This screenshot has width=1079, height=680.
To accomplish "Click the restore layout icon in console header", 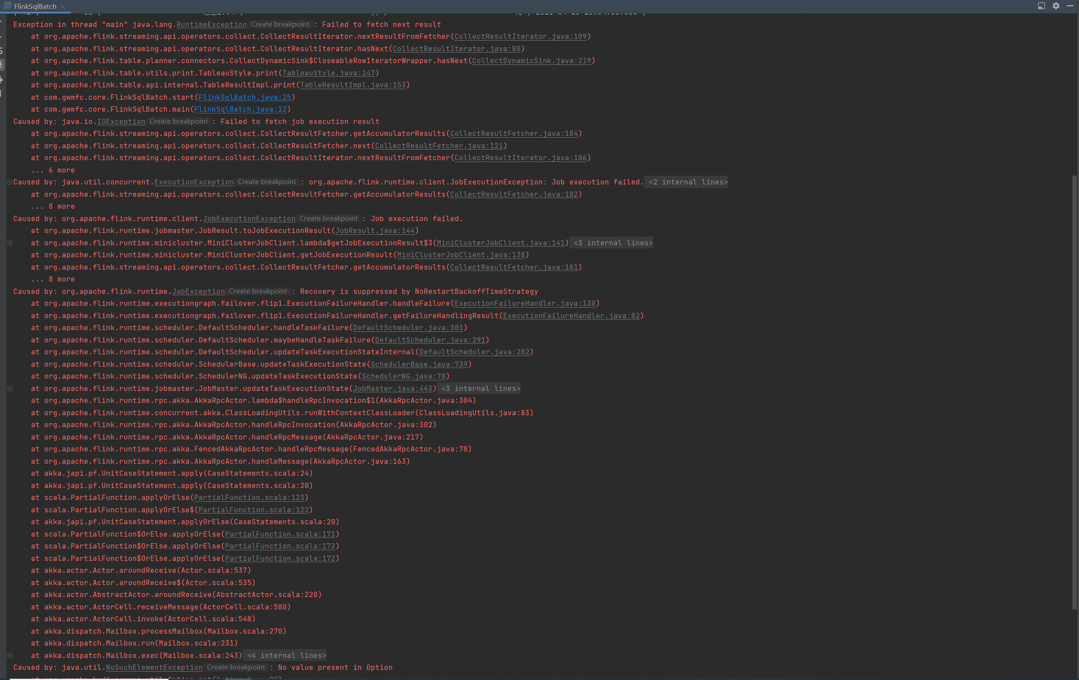I will point(1041,6).
